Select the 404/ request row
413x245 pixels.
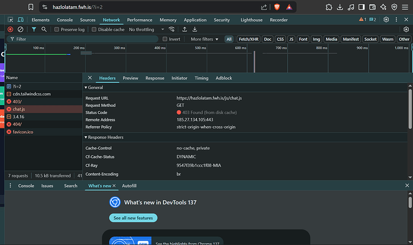coord(44,124)
